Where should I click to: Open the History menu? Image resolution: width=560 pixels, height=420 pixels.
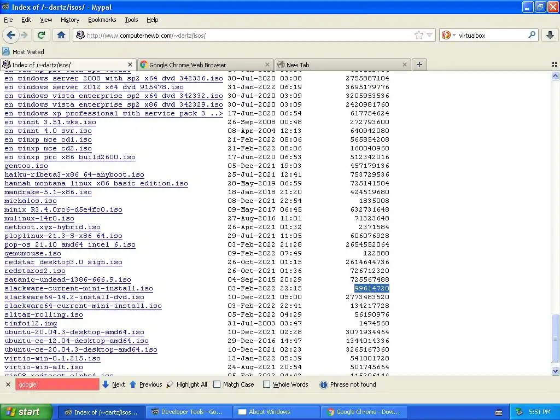[x=69, y=20]
